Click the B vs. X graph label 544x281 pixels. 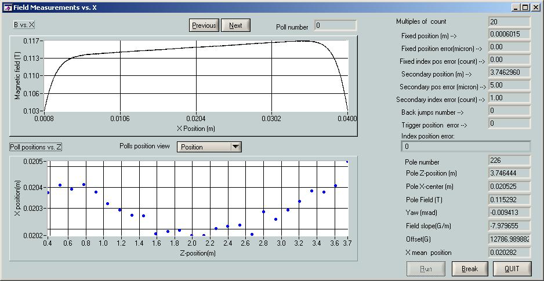pyautogui.click(x=24, y=25)
